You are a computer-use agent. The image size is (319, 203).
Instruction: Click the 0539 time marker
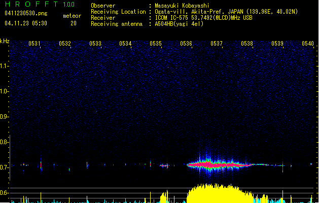277,44
